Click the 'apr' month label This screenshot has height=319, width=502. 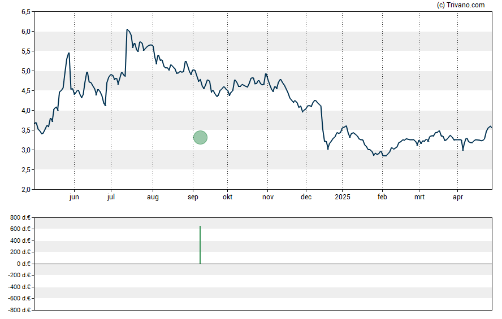tap(458, 197)
